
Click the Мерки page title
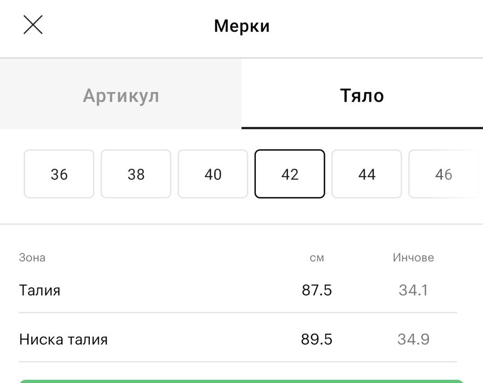pyautogui.click(x=242, y=26)
